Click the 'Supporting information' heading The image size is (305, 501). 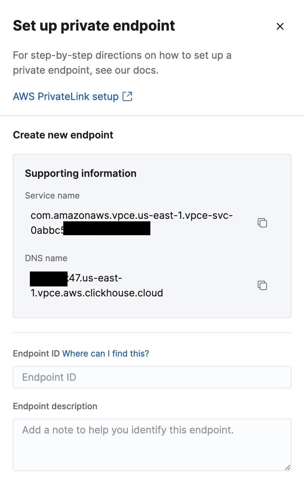tap(81, 173)
